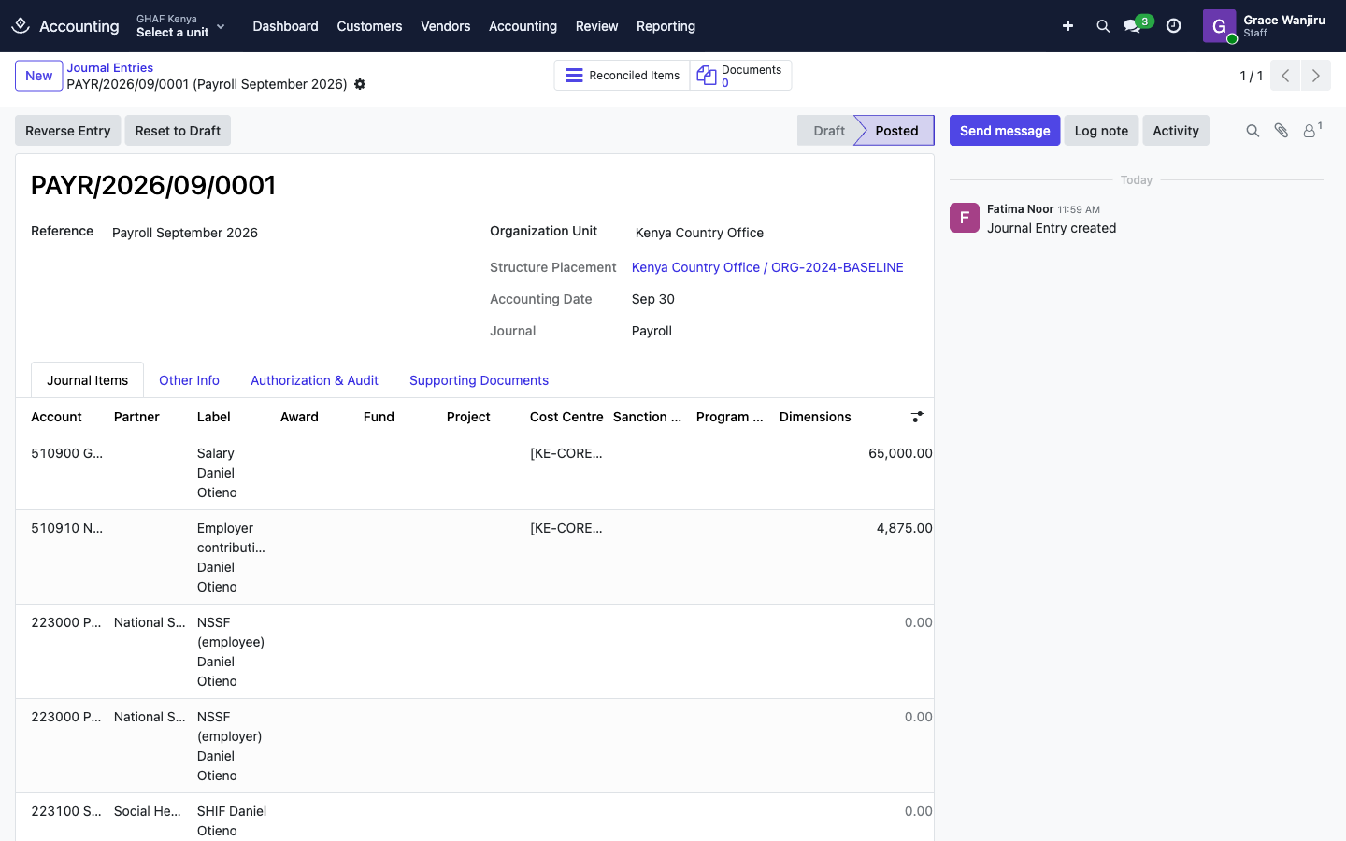This screenshot has height=841, width=1346.
Task: Open the Review menu
Action: click(x=596, y=26)
